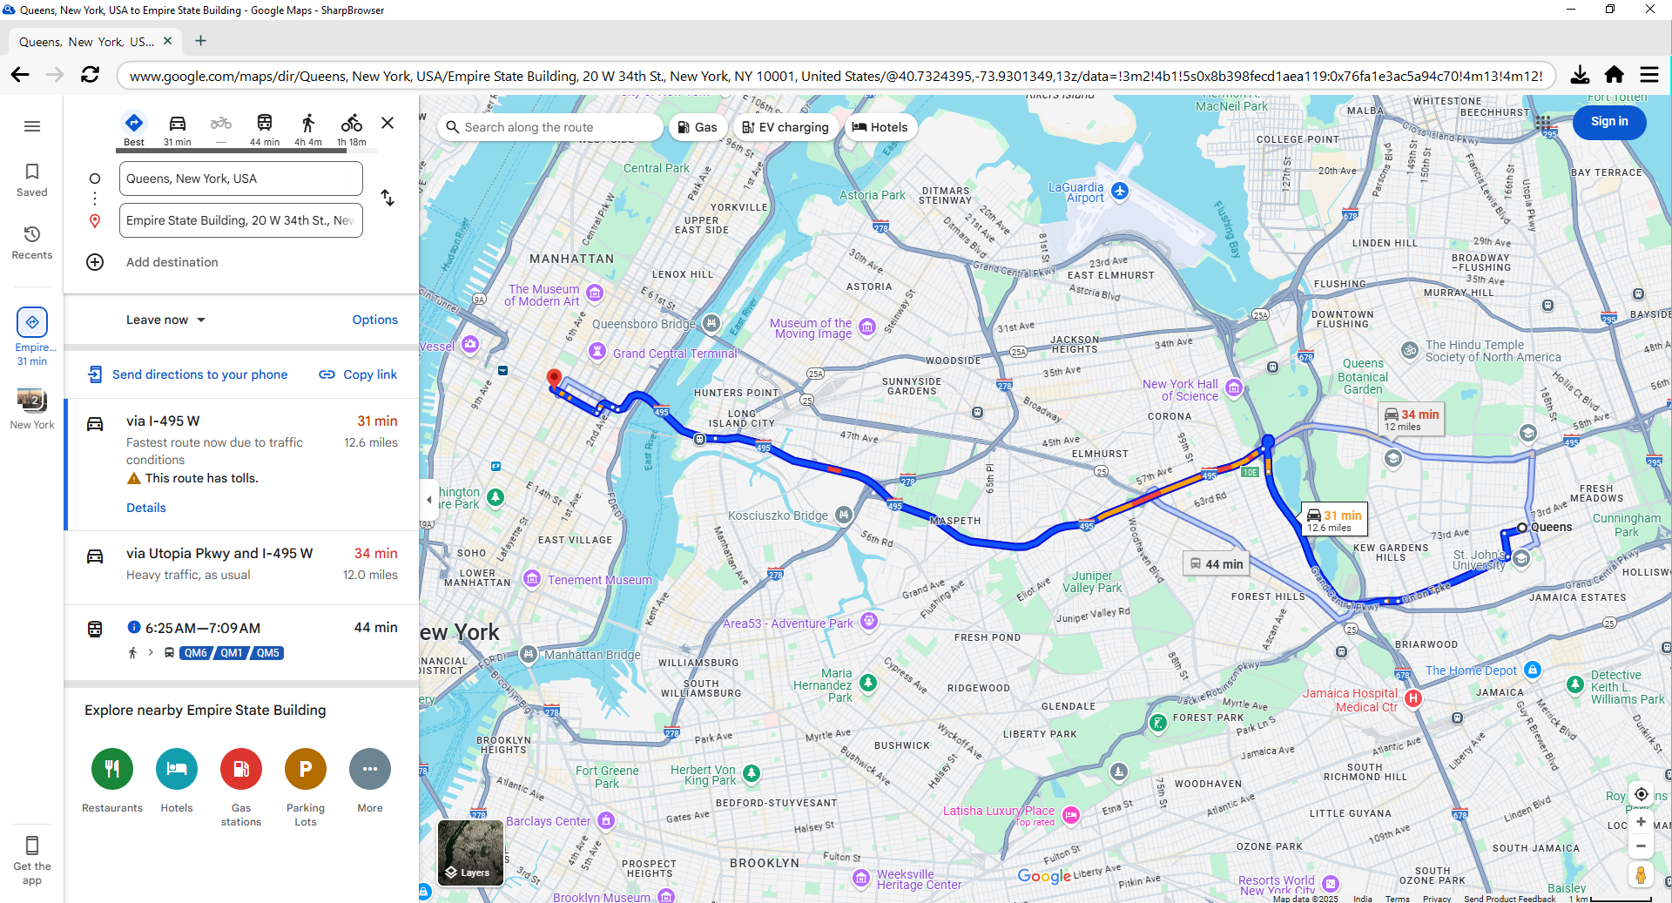The width and height of the screenshot is (1672, 903).
Task: Click the 34 min alternate route label
Action: point(1412,419)
